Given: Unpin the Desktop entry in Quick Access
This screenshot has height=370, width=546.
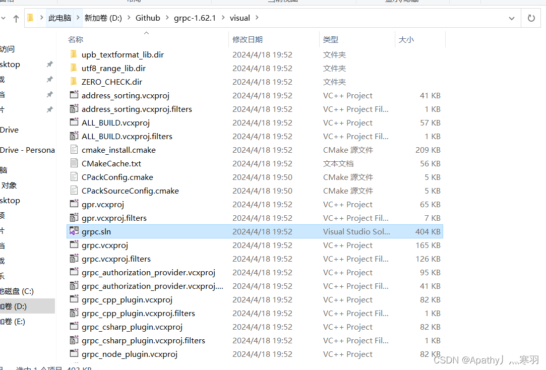Looking at the screenshot, I should pos(49,64).
